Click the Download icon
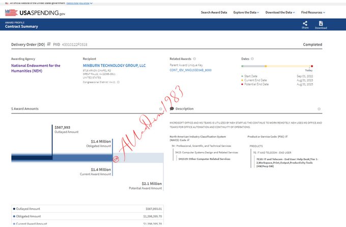The height and width of the screenshot is (227, 346). pos(321,23)
